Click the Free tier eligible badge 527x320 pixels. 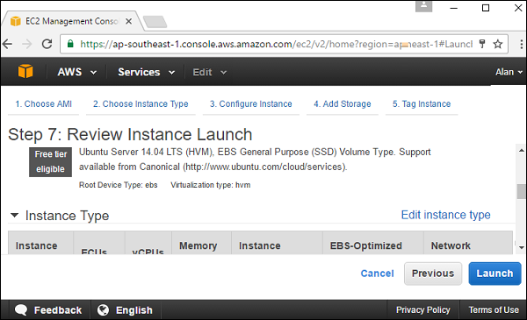50,162
